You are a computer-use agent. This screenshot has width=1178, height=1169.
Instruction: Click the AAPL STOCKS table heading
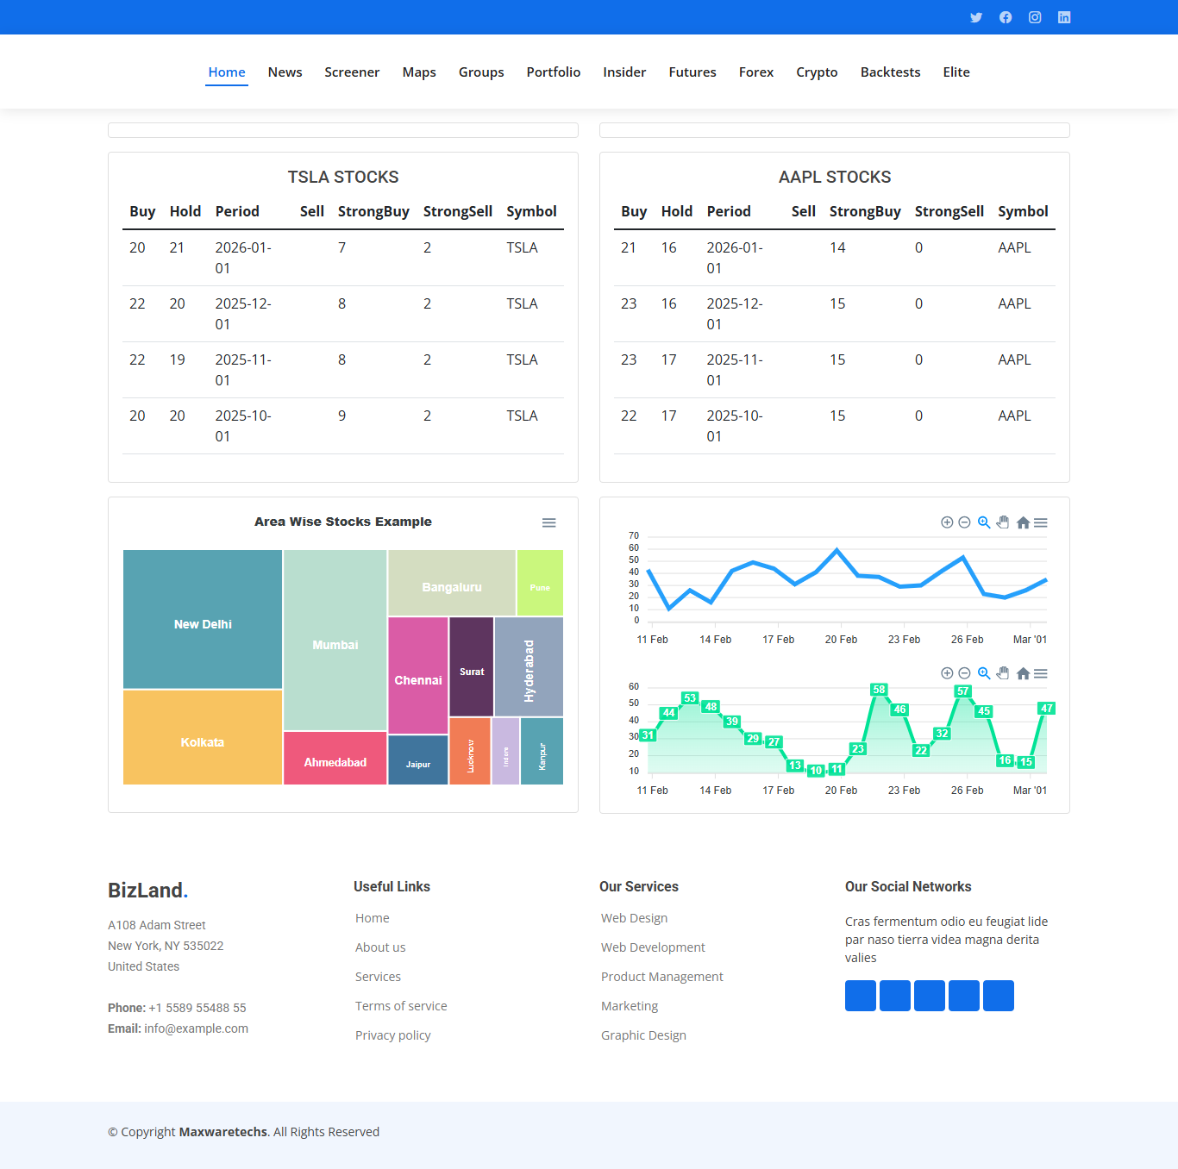click(x=835, y=177)
